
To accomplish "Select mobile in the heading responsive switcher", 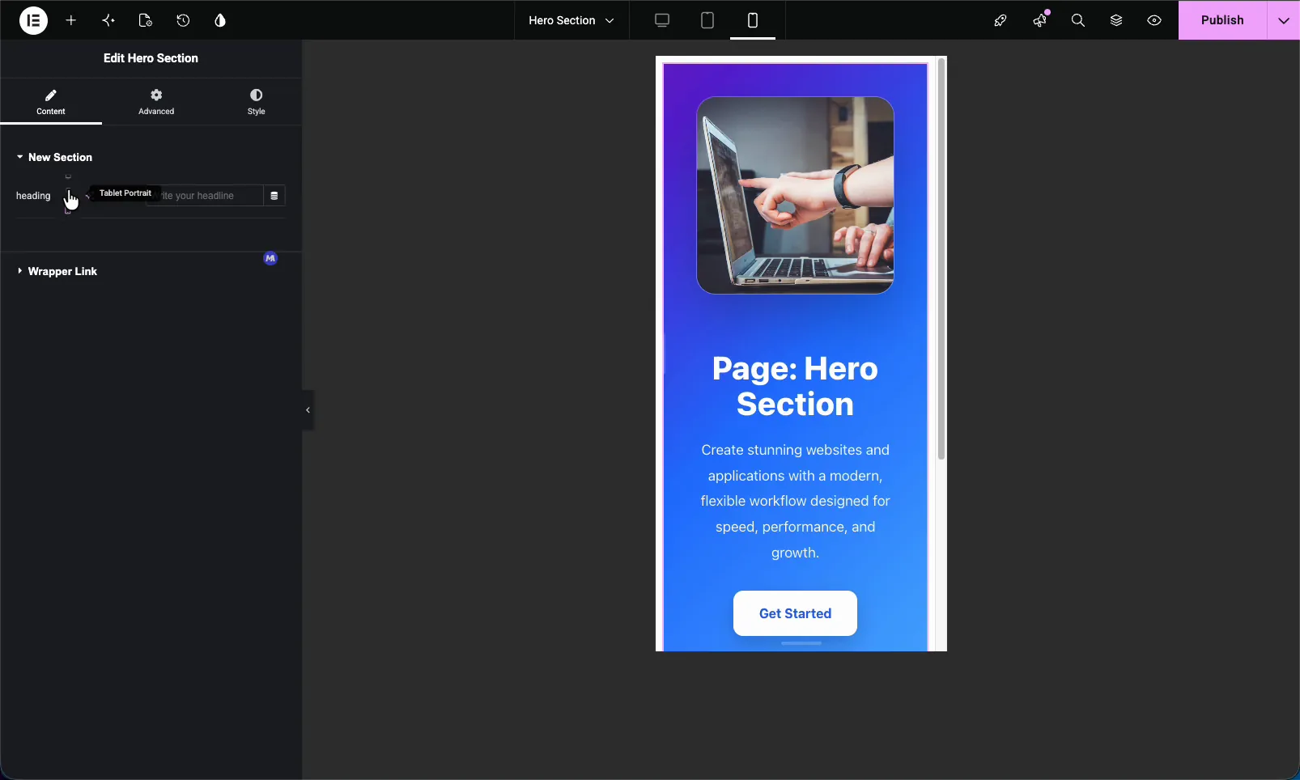I will (68, 212).
